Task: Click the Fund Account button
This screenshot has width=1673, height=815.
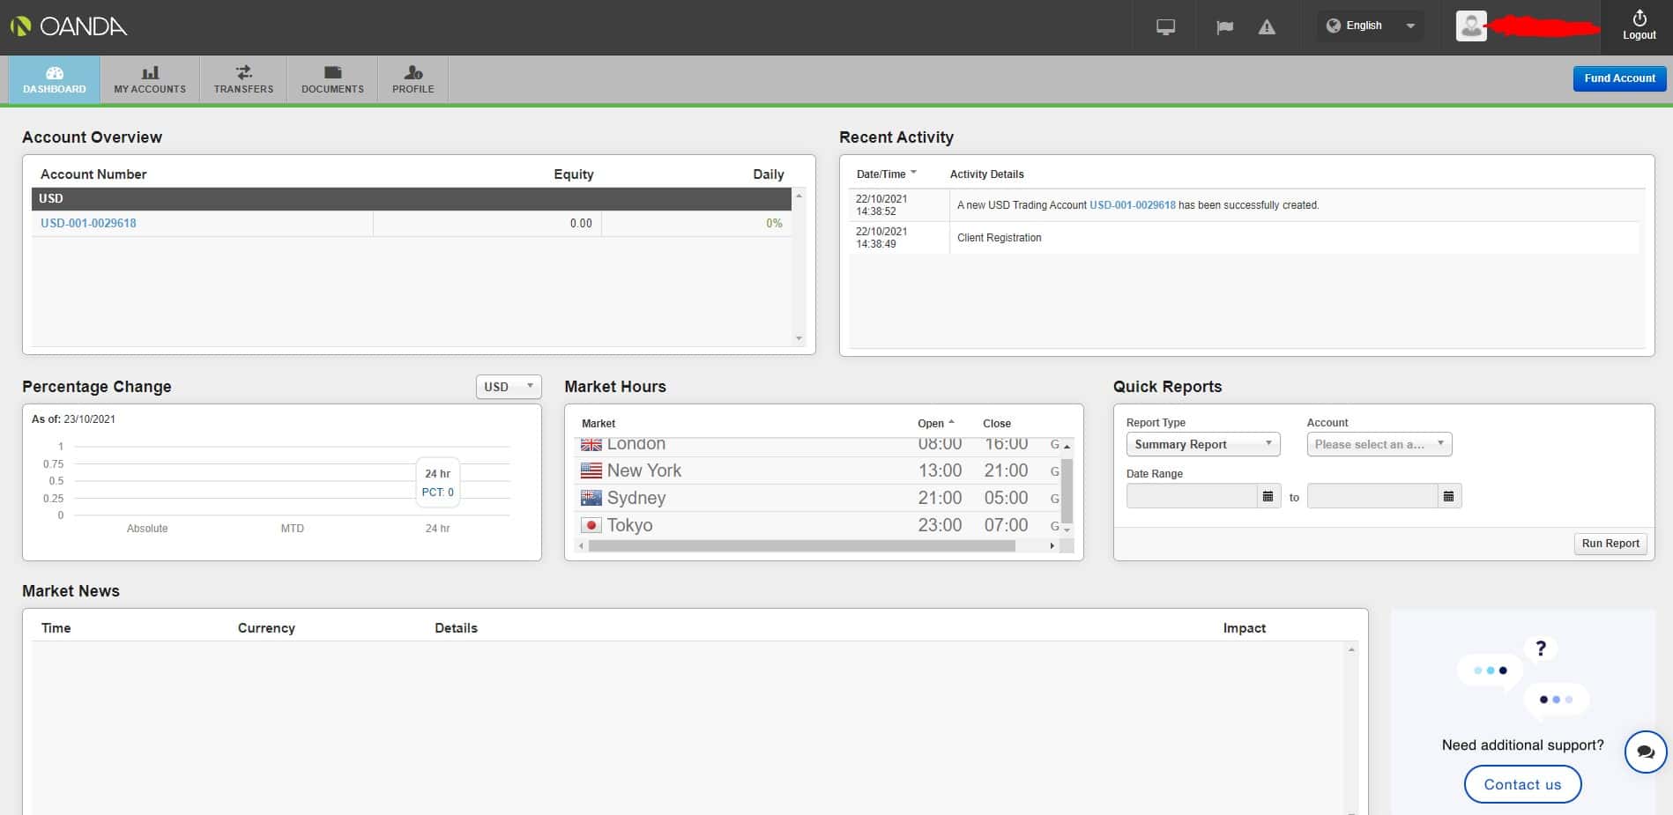Action: [1619, 78]
